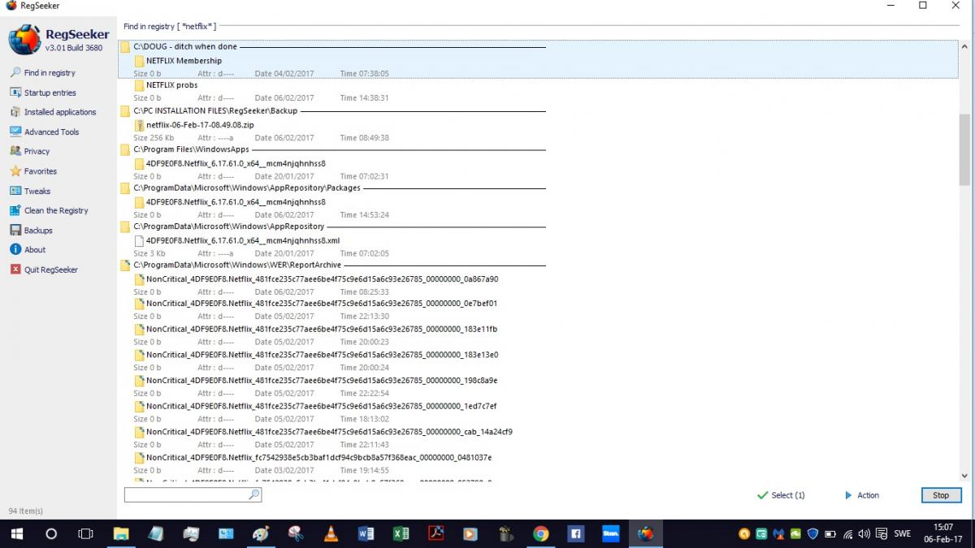Click the Action button

[862, 495]
